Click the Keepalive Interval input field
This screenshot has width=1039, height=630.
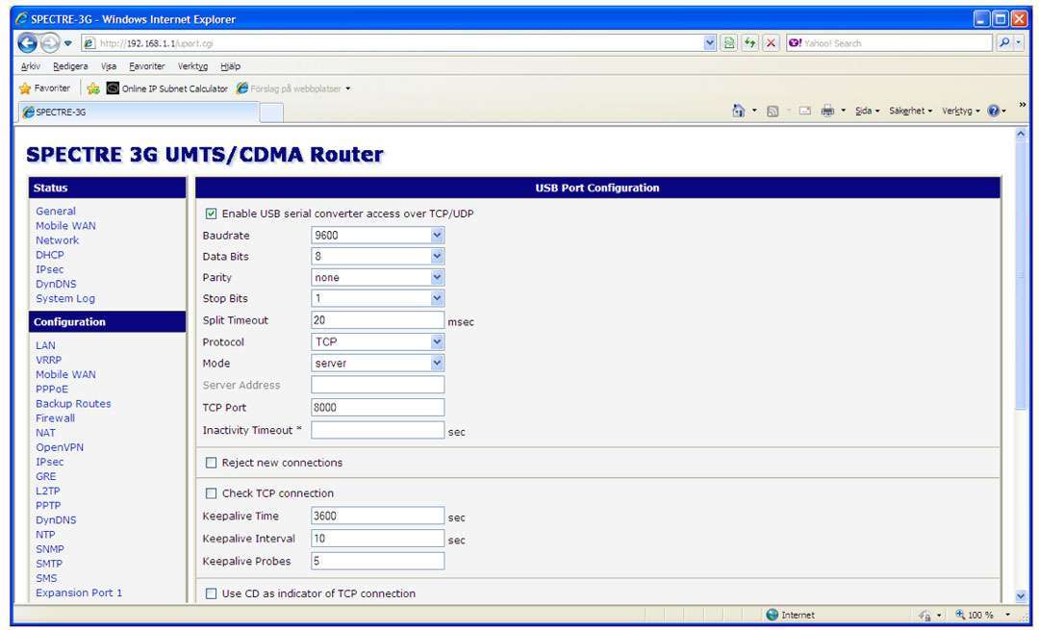click(378, 539)
